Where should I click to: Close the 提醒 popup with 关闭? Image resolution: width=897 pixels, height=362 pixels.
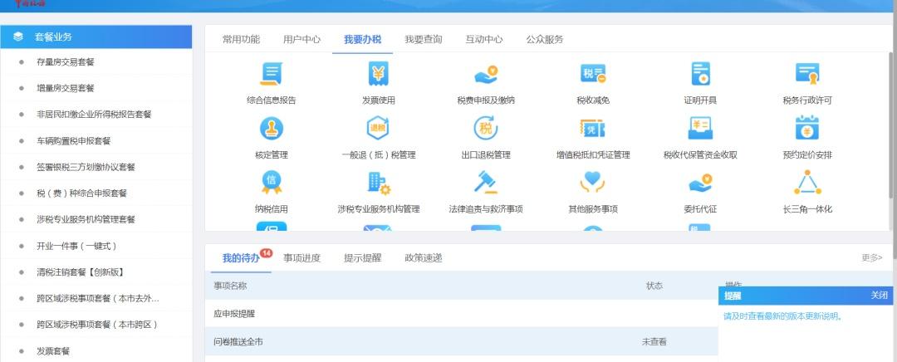click(x=880, y=296)
